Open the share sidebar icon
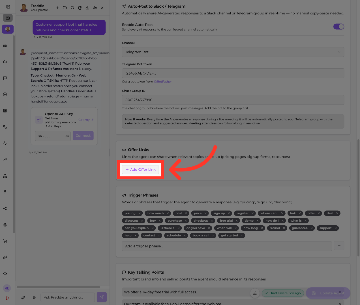The width and height of the screenshot is (360, 305). (x=5, y=208)
